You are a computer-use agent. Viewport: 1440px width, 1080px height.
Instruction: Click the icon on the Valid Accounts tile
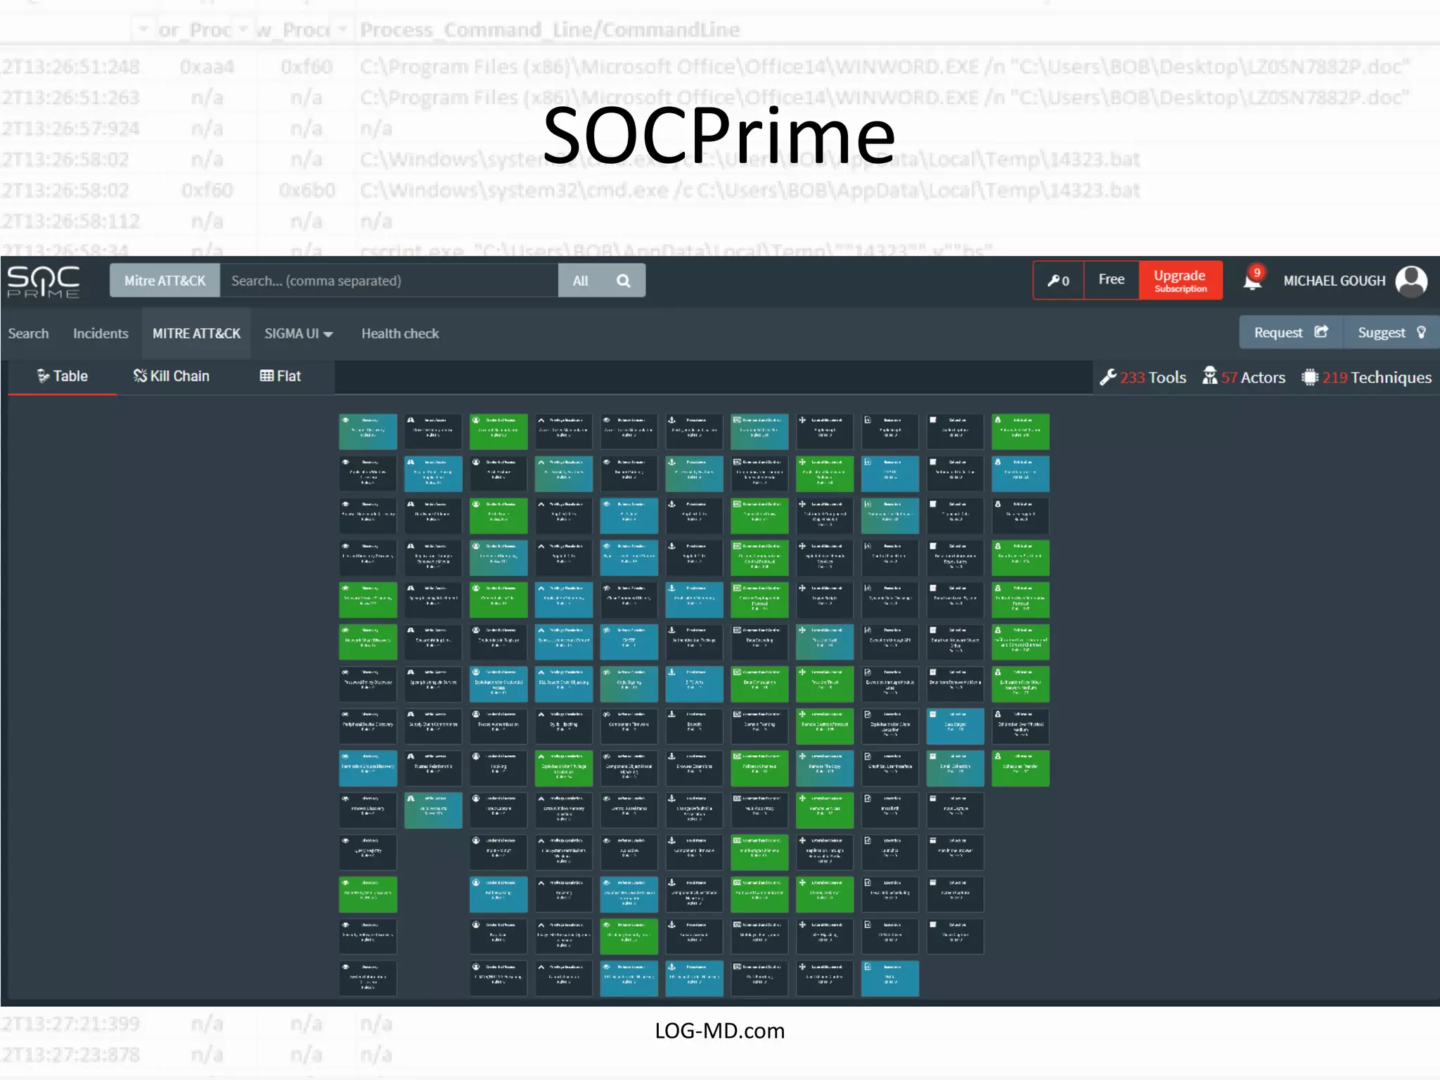click(x=411, y=798)
